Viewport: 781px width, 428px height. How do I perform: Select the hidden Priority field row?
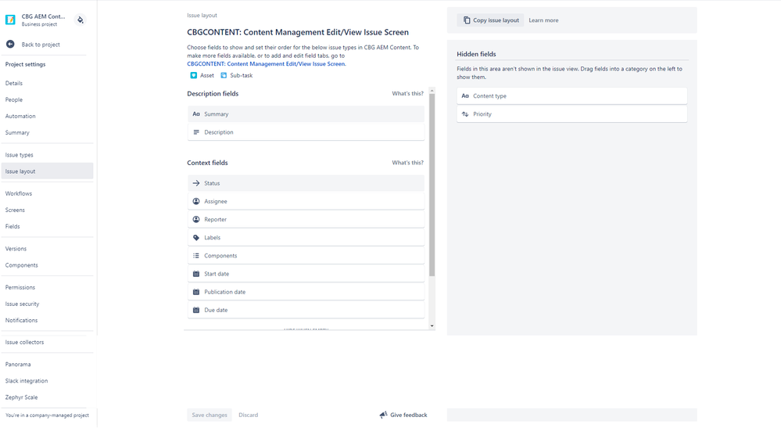(x=571, y=114)
